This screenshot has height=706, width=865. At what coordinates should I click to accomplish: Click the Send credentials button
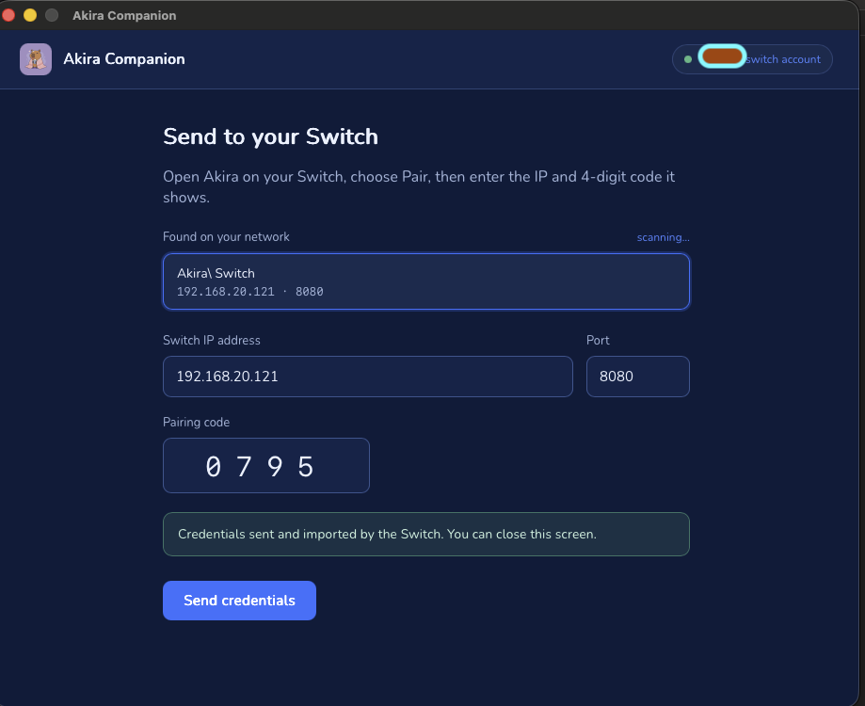tap(239, 601)
